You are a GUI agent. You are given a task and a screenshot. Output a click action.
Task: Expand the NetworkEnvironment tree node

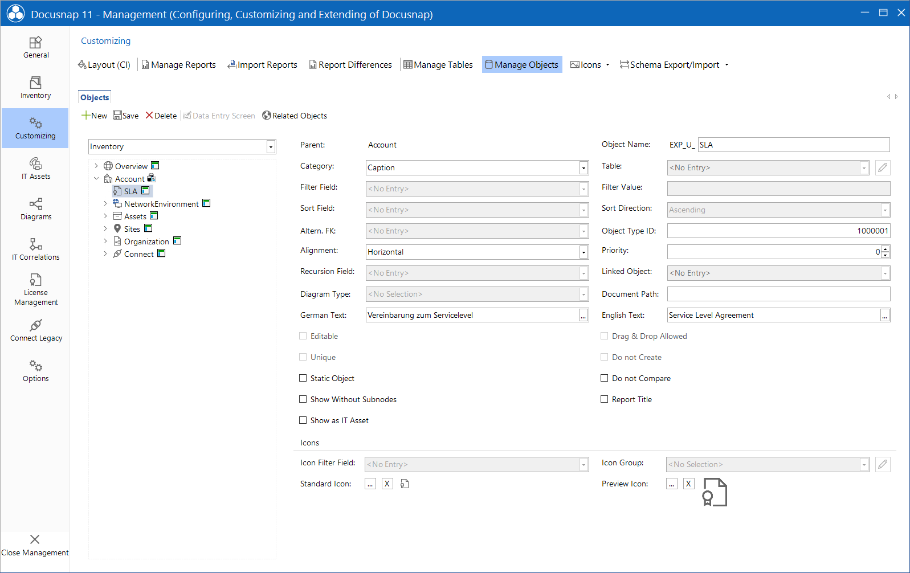click(105, 204)
